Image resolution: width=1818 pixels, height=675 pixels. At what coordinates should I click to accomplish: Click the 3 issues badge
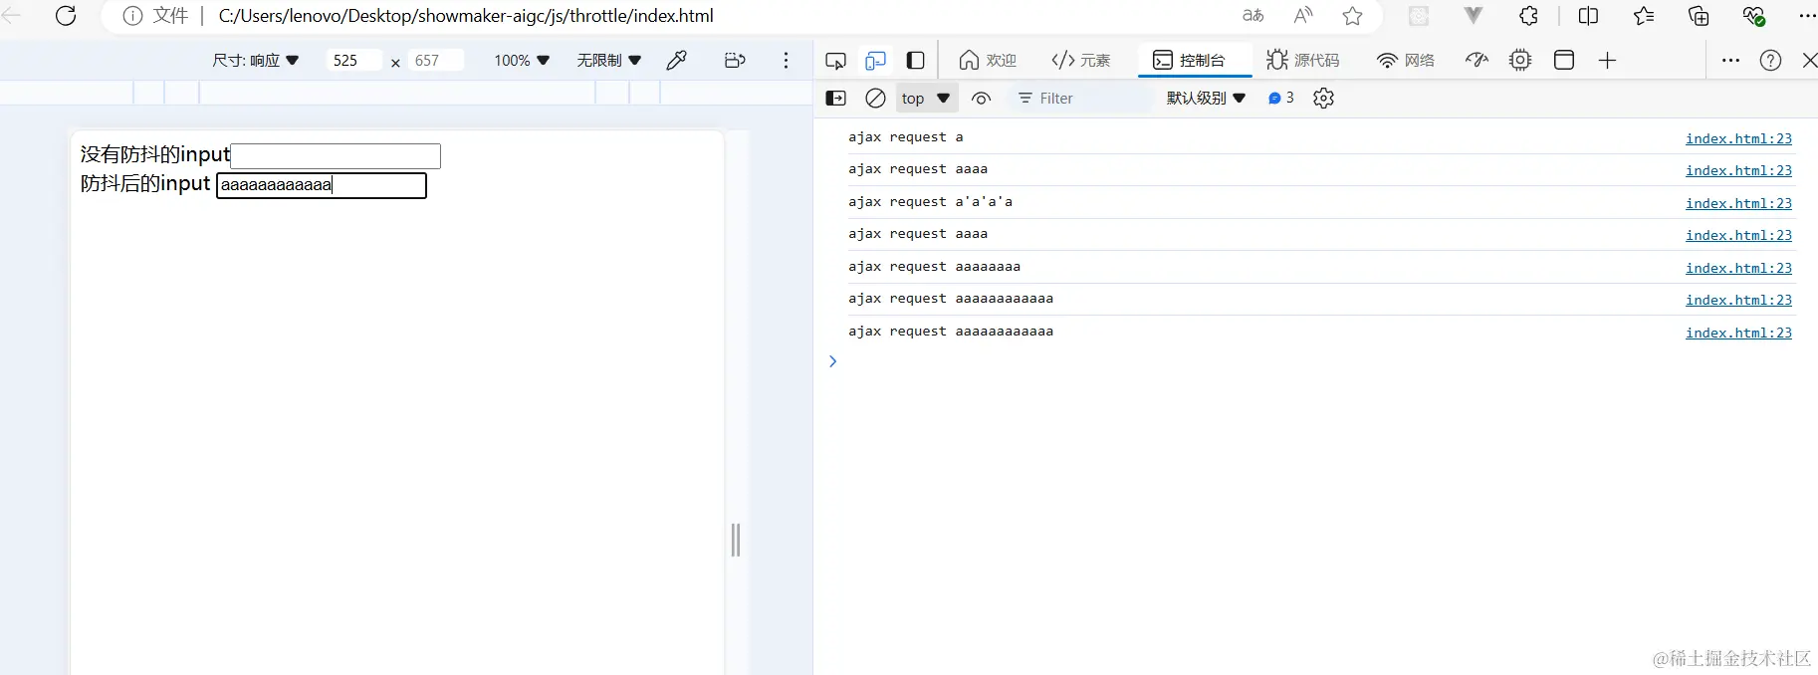pyautogui.click(x=1280, y=98)
